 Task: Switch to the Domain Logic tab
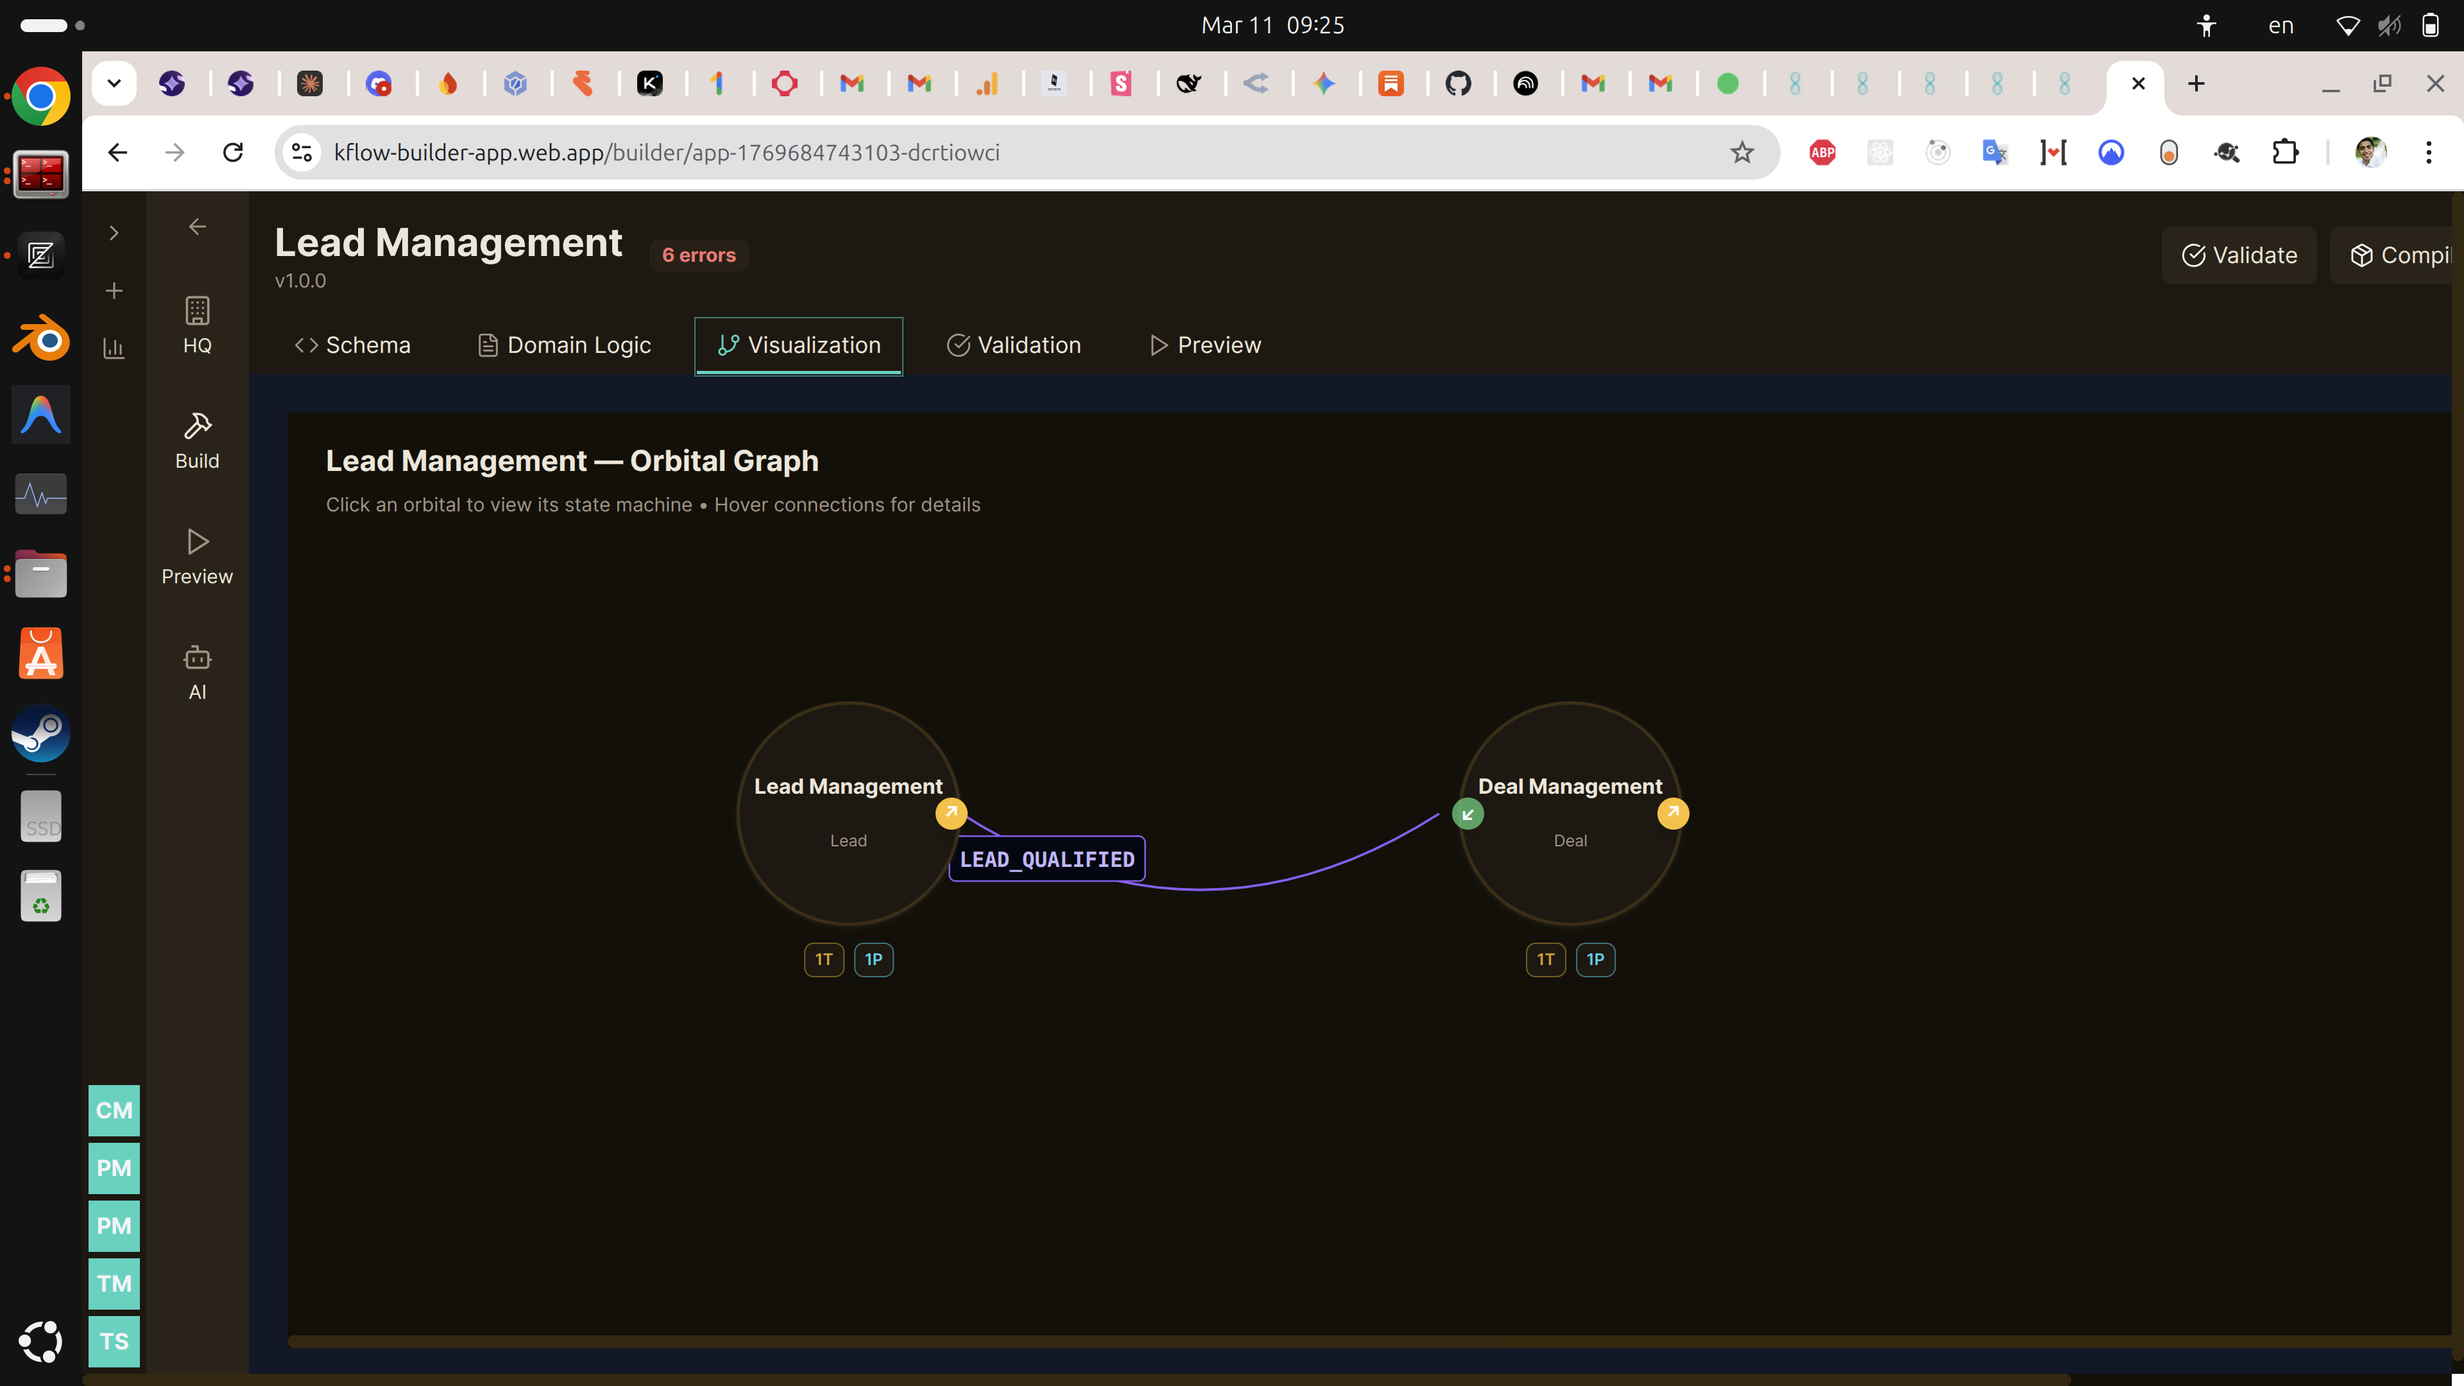tap(565, 345)
